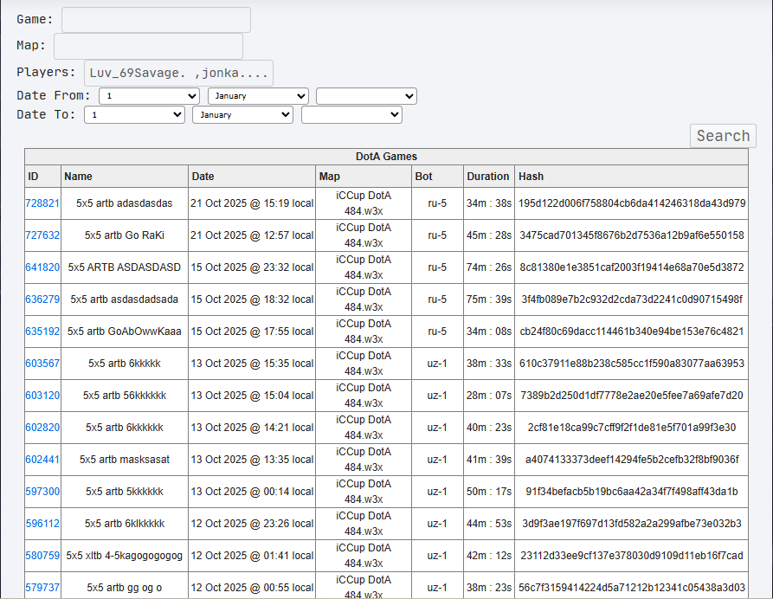
Task: Click hash starting with 610c37911e88
Action: pyautogui.click(x=632, y=364)
